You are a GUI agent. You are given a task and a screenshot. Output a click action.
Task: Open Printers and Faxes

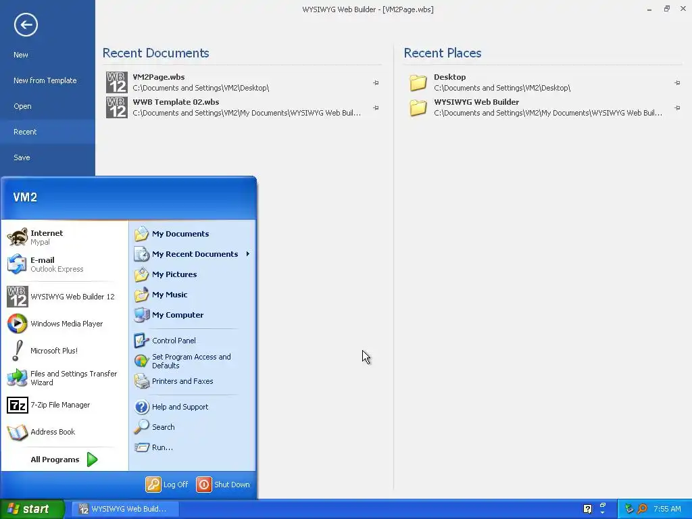(193, 381)
